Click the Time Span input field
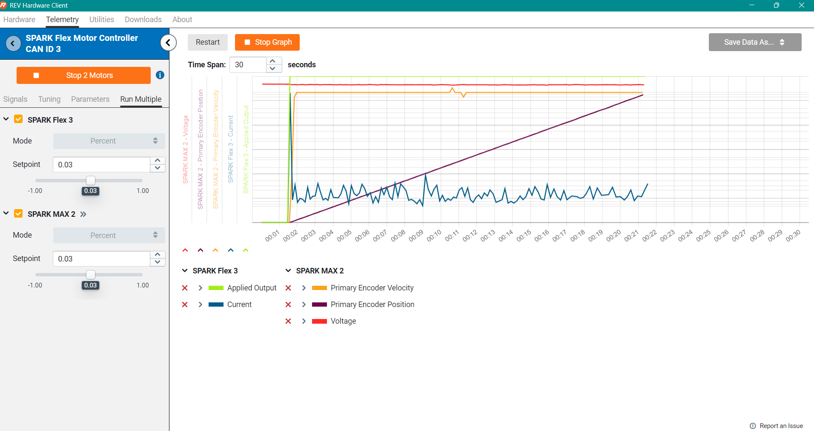814x431 pixels. pos(248,65)
